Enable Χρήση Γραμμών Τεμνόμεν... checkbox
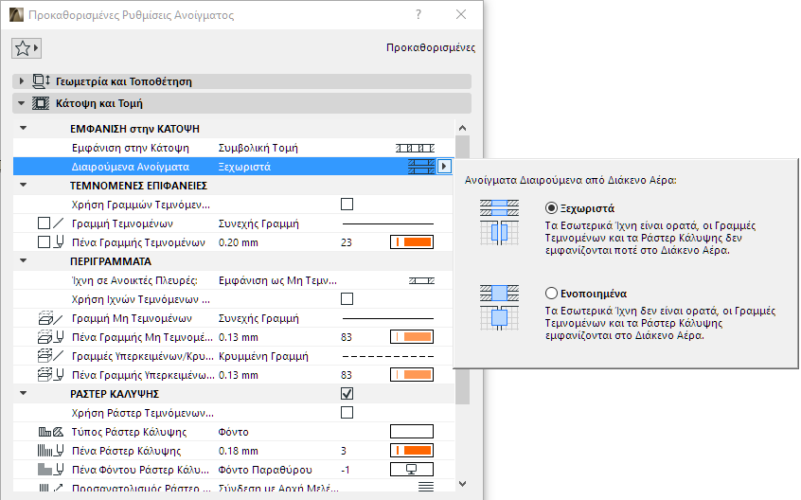This screenshot has height=500, width=801. tap(347, 205)
